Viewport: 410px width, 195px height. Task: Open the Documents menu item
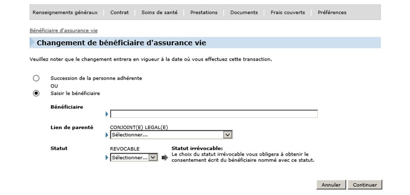coord(244,12)
